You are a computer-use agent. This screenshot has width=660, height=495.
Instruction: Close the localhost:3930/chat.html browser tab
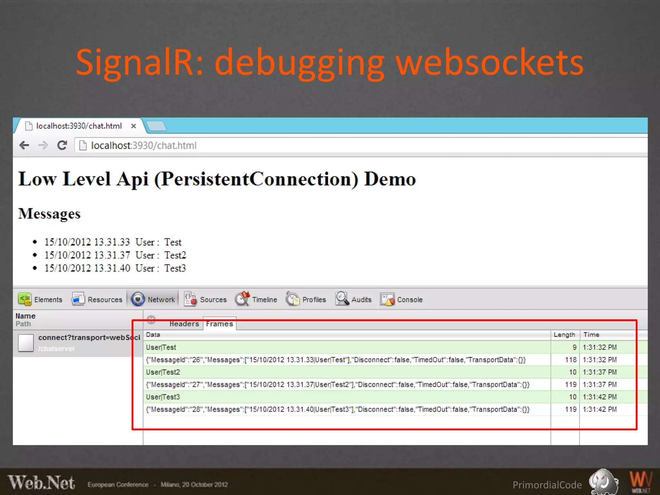(133, 126)
